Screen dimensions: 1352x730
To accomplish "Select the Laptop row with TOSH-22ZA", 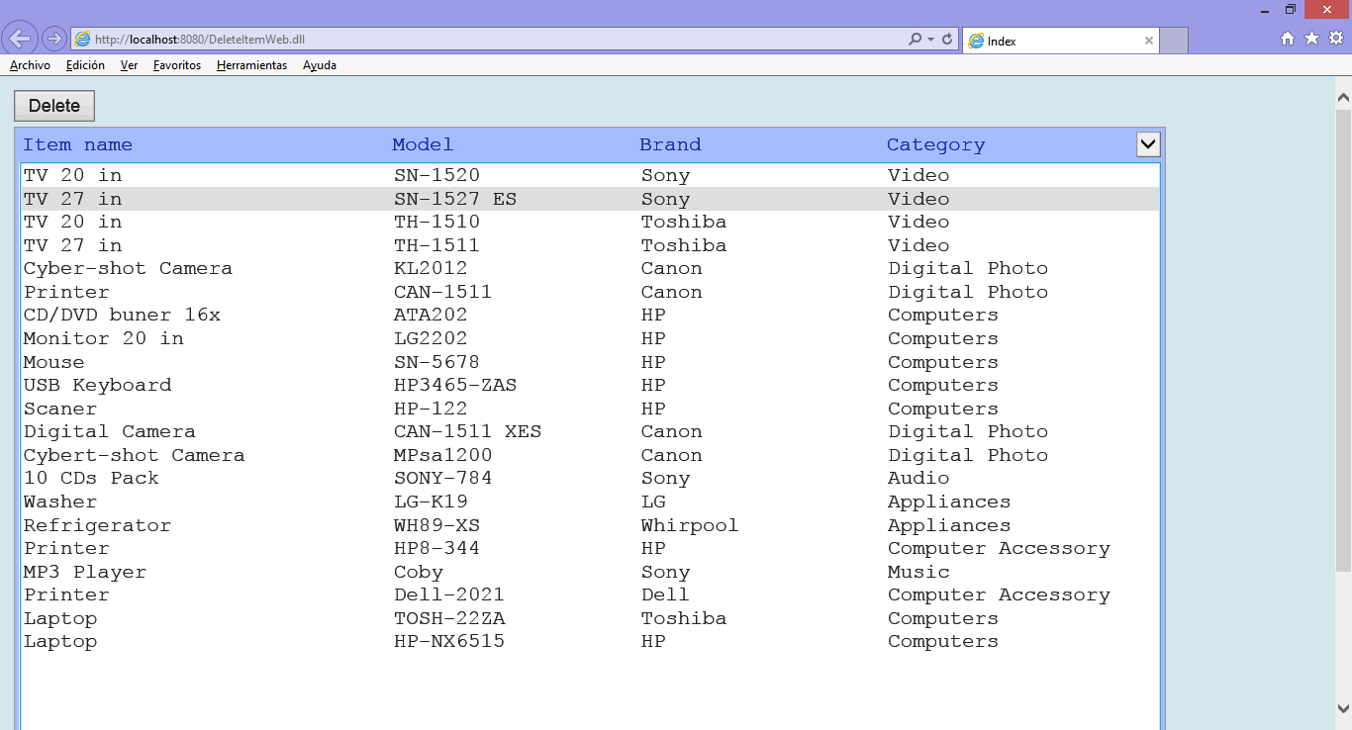I will [x=590, y=618].
